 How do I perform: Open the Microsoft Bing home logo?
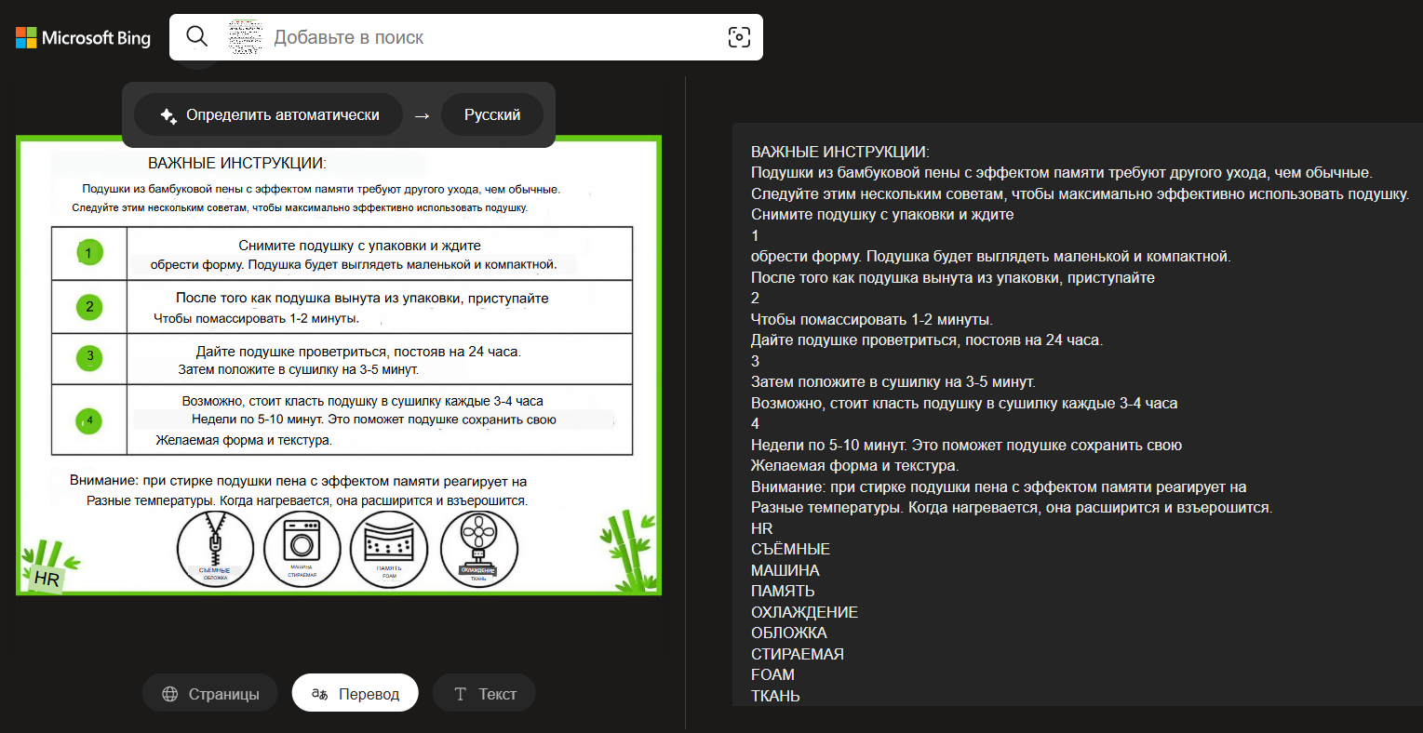(x=83, y=37)
